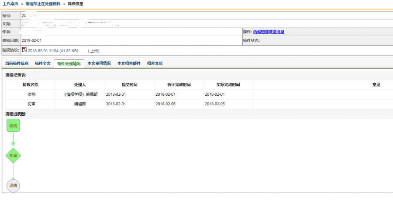The image size is (393, 201).
Task: Click the 阶段名称 column header
Action: (30, 85)
